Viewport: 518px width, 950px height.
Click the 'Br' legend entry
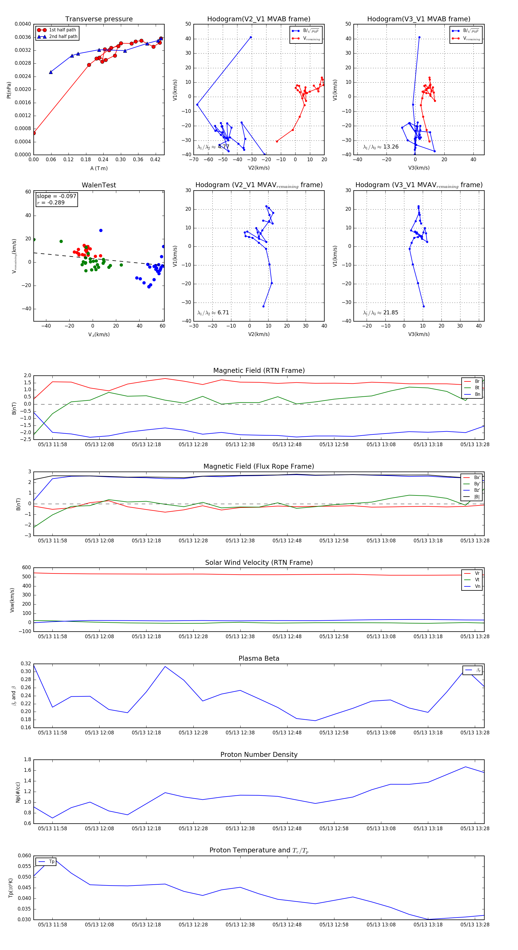pos(472,381)
